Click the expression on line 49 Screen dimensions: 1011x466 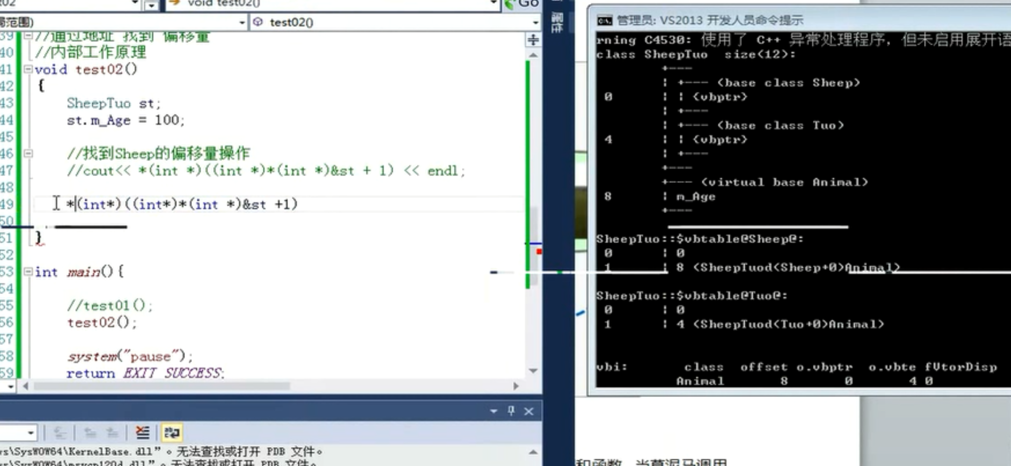(182, 204)
